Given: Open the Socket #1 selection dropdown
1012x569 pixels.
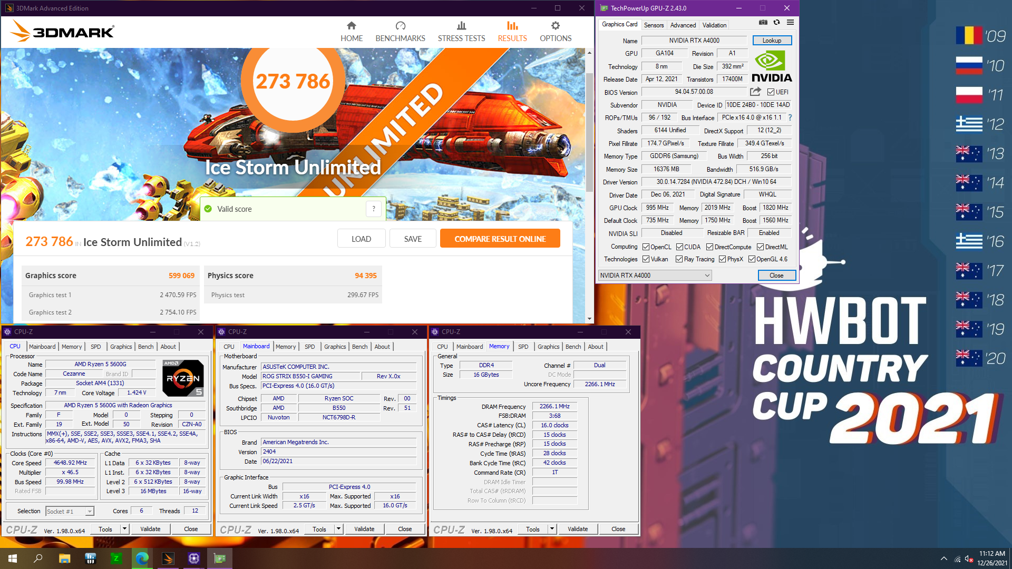Looking at the screenshot, I should point(70,512).
